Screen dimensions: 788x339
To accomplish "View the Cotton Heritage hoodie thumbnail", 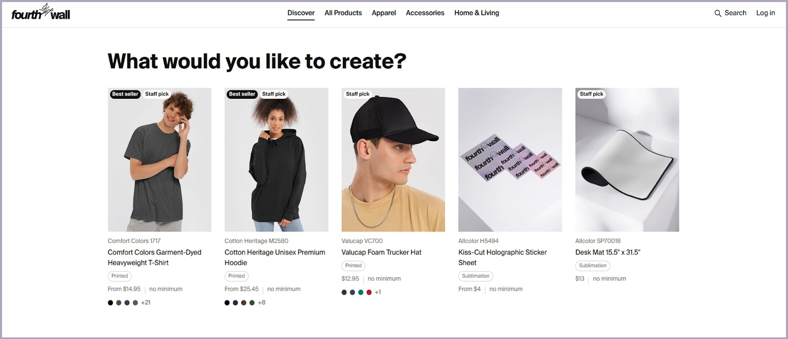I will (276, 160).
